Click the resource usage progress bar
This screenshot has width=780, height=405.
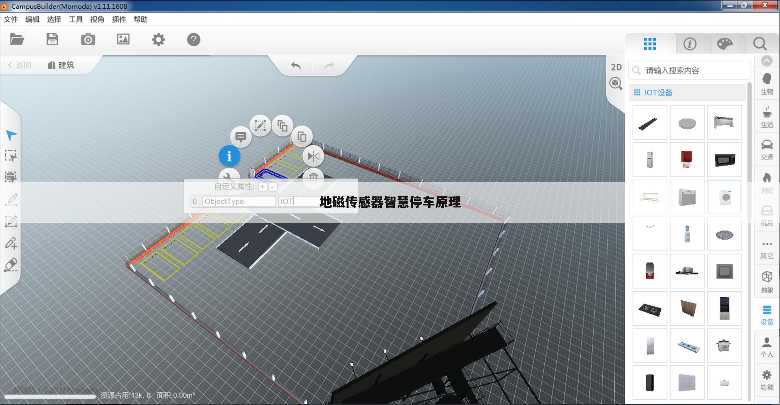[x=50, y=396]
